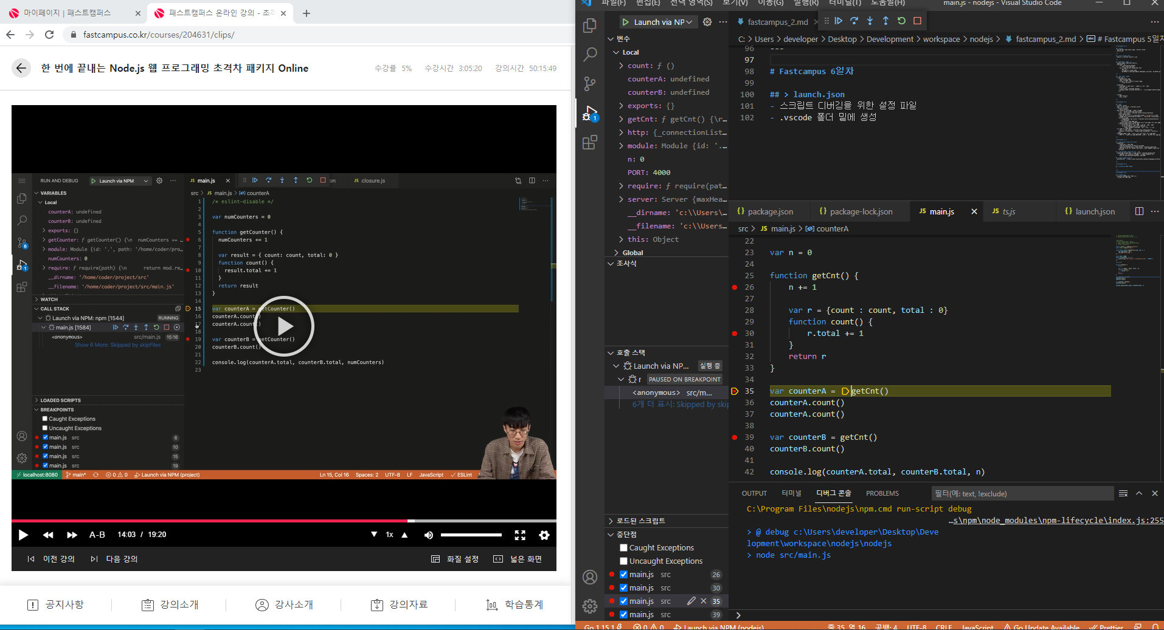The width and height of the screenshot is (1164, 630).
Task: Rewind the lecture video
Action: [x=48, y=535]
